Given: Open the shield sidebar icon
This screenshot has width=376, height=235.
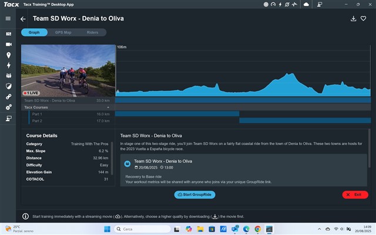Looking at the screenshot, I should [9, 86].
